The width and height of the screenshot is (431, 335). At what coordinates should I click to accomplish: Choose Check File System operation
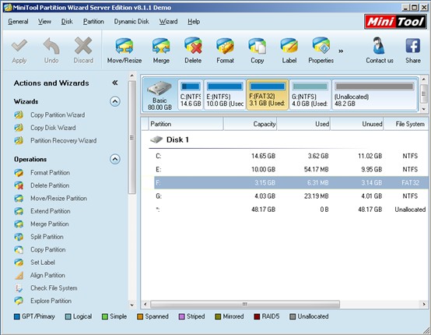click(54, 288)
